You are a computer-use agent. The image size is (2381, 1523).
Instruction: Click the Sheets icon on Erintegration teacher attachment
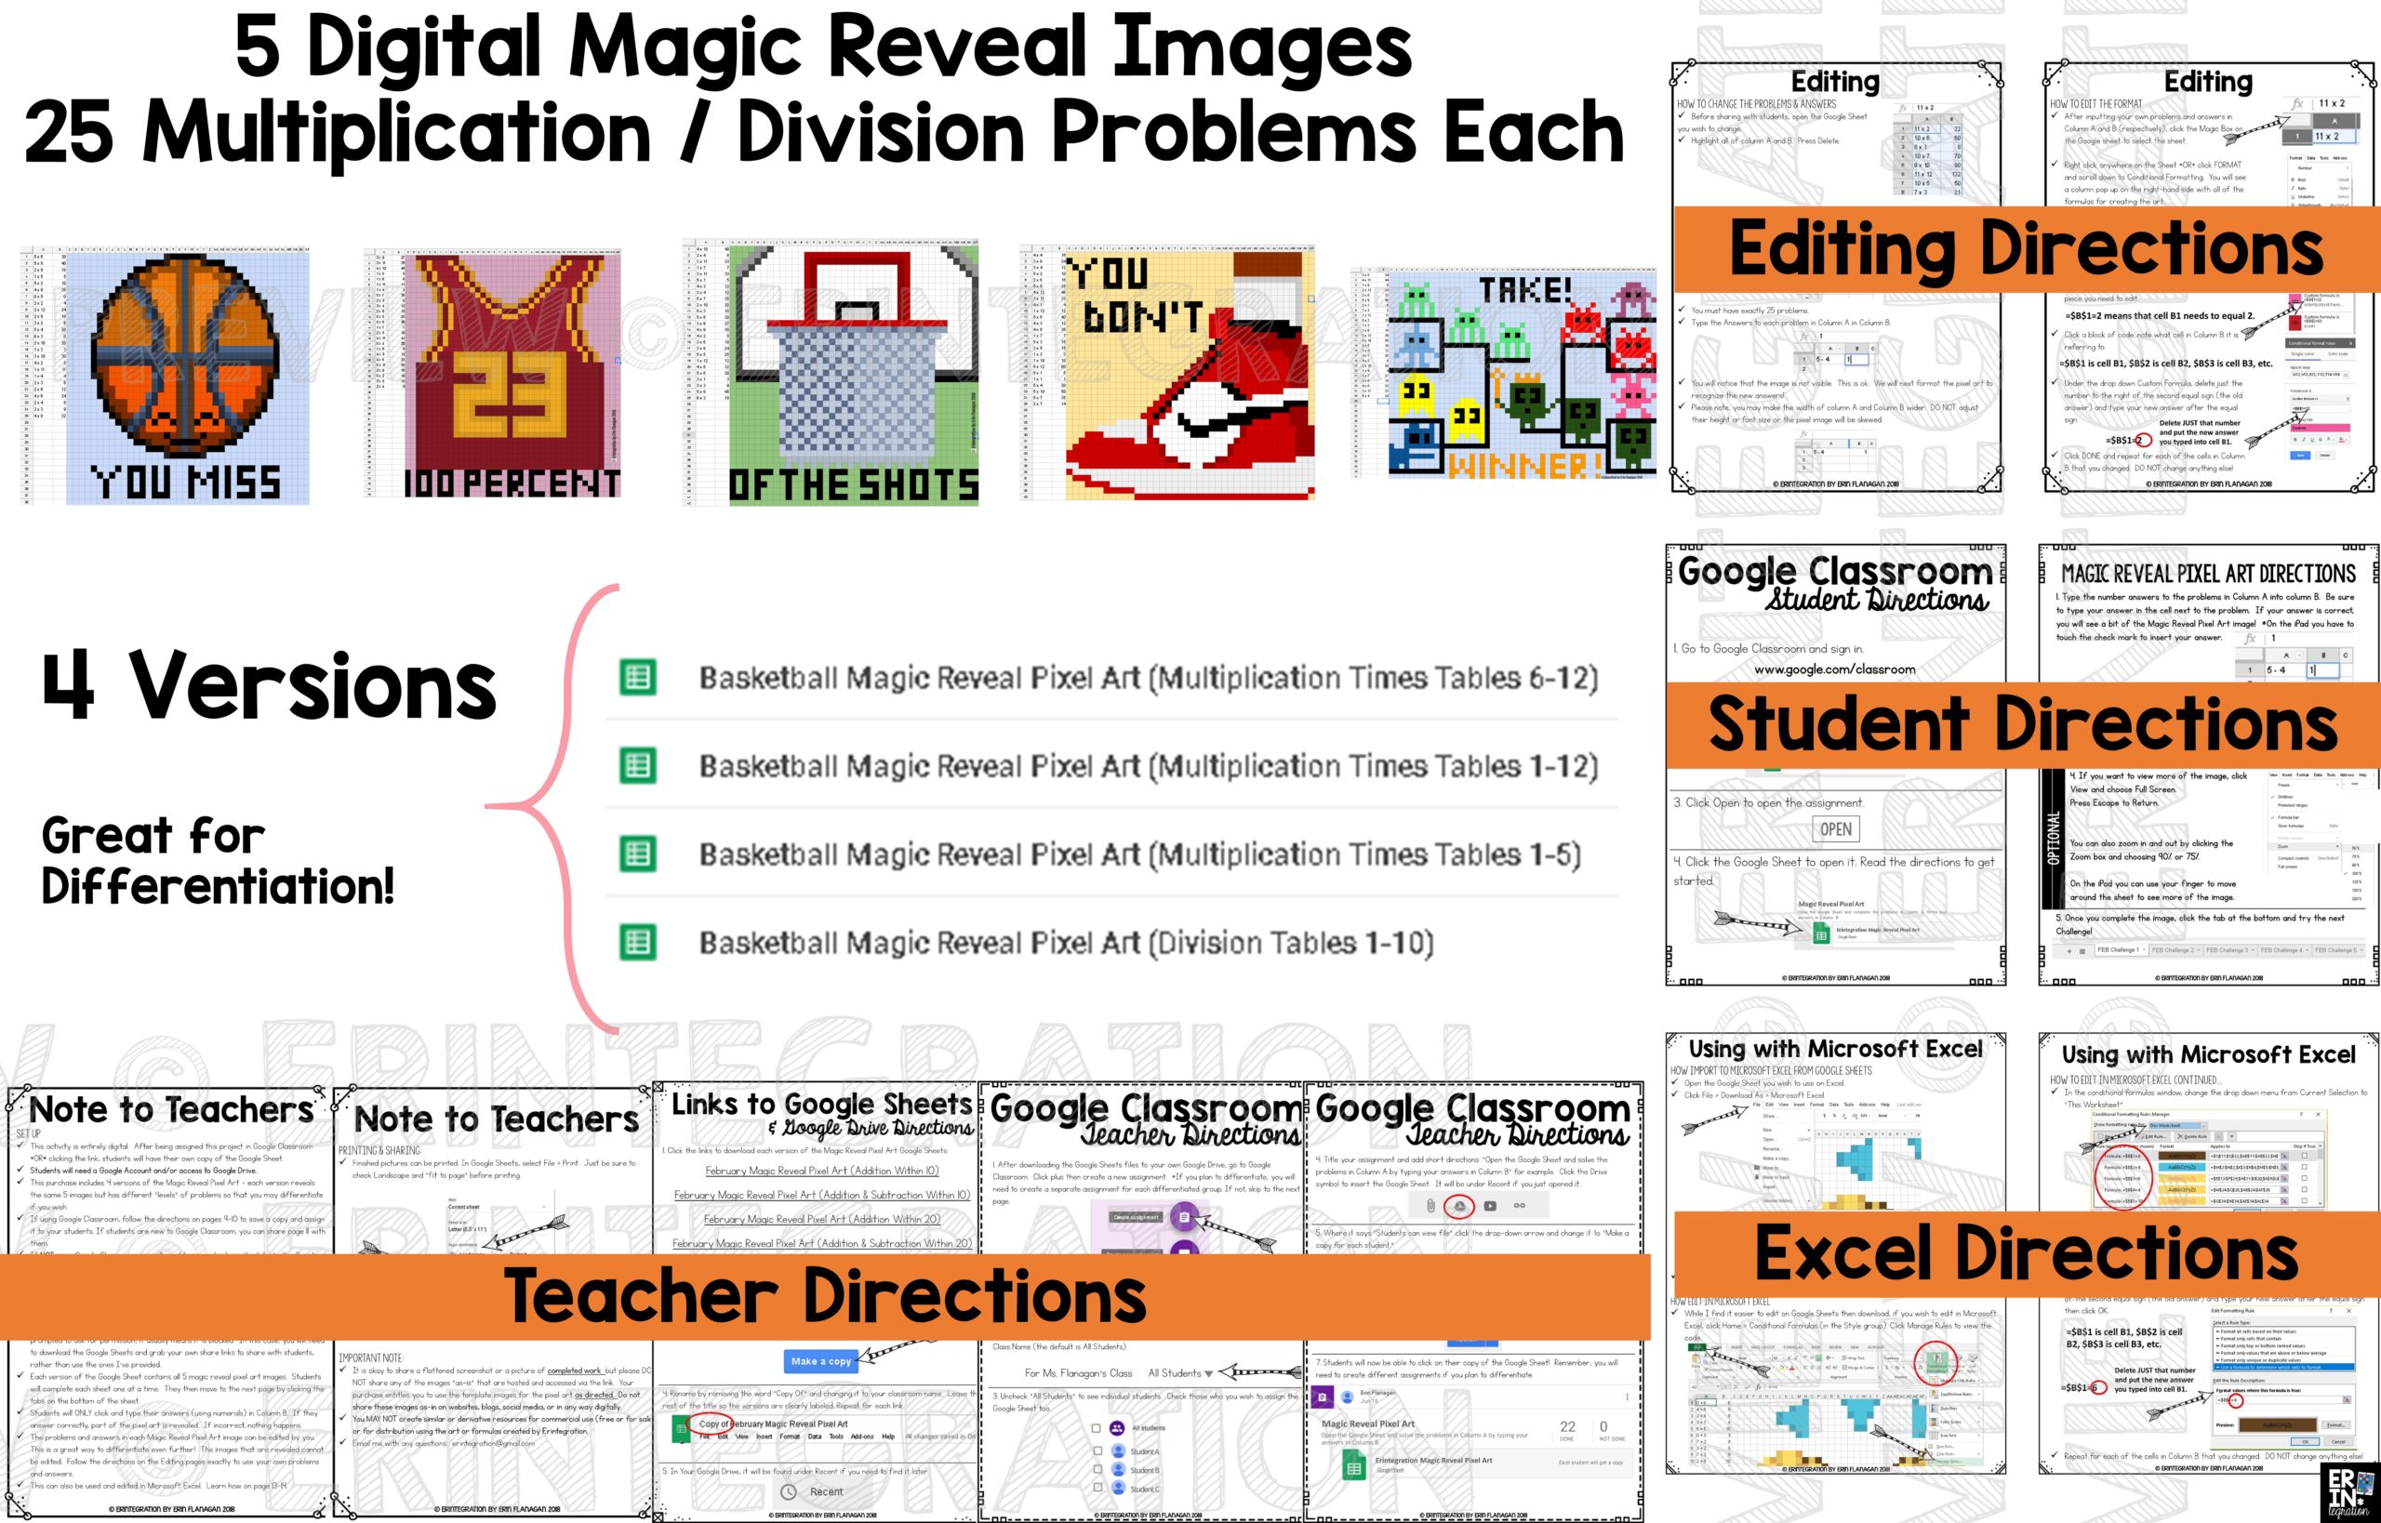(x=1354, y=1464)
